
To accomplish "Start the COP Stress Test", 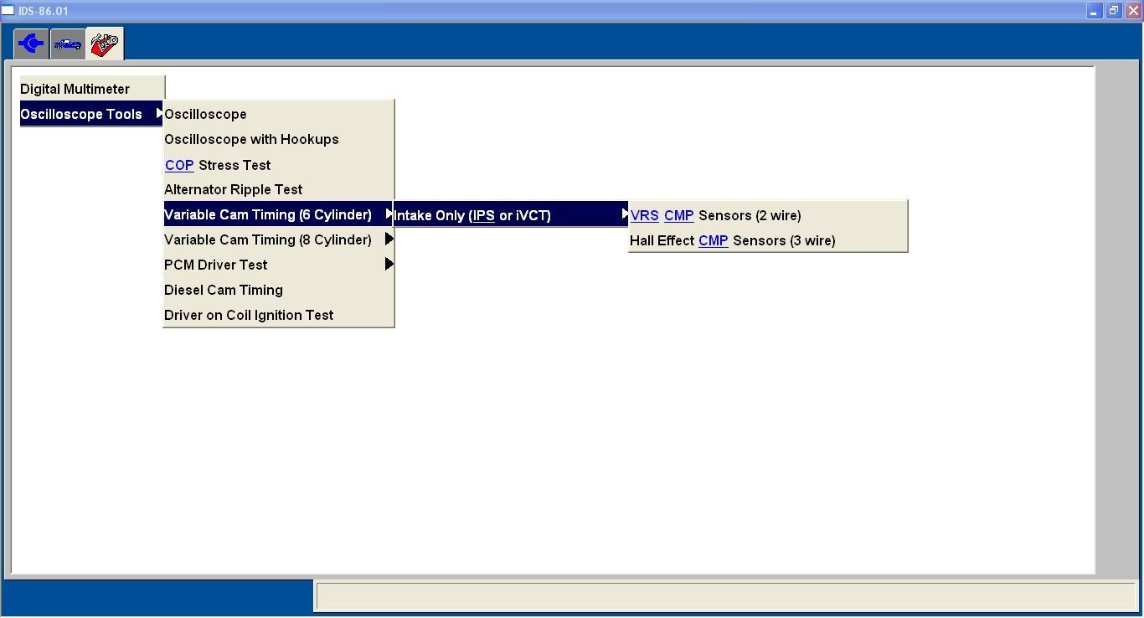I will click(x=234, y=165).
